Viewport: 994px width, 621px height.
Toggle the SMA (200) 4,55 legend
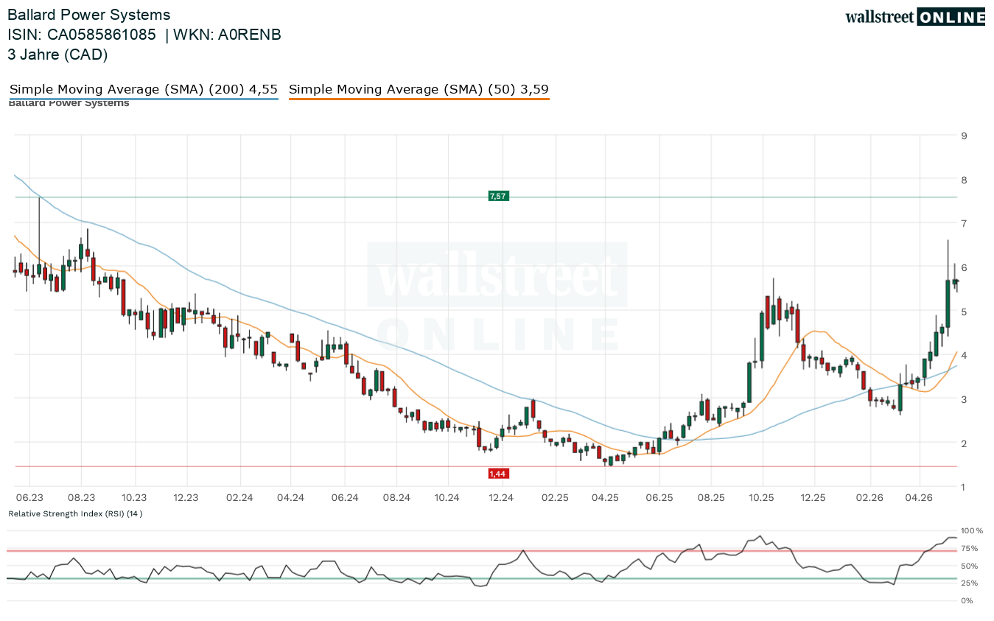tap(144, 89)
